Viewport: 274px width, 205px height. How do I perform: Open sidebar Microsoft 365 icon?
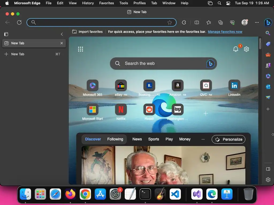pyautogui.click(x=268, y=76)
